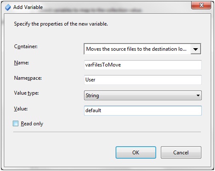
Task: Focus the Namespace field containing User
Action: [143, 80]
